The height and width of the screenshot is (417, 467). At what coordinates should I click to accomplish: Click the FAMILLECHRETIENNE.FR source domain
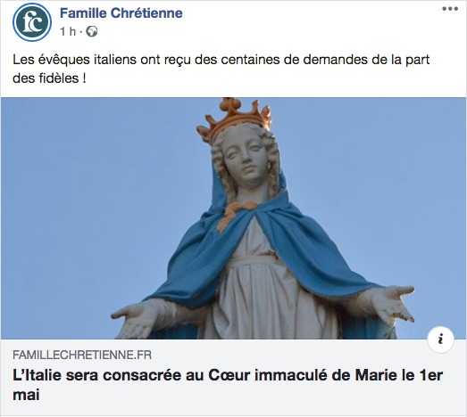(x=82, y=355)
